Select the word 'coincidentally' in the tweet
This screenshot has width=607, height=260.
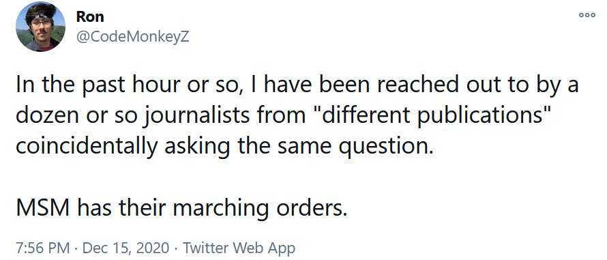pos(87,147)
